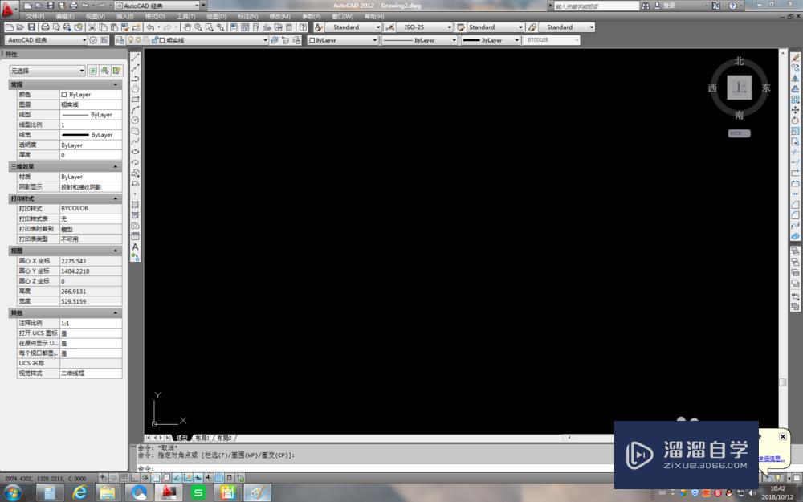Image resolution: width=803 pixels, height=502 pixels.
Task: Select the Circle draw tool
Action: click(x=135, y=120)
